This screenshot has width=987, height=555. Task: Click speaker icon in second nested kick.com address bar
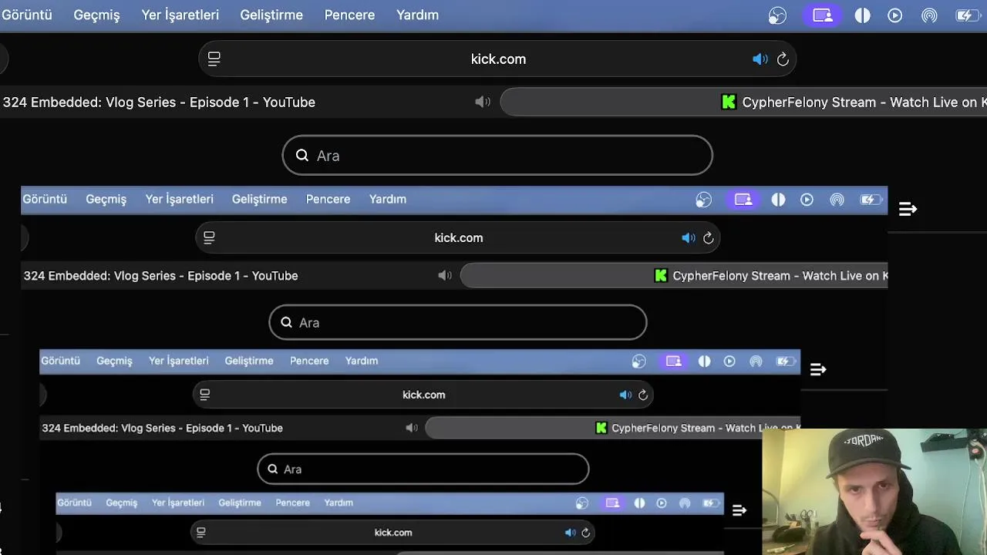click(625, 395)
